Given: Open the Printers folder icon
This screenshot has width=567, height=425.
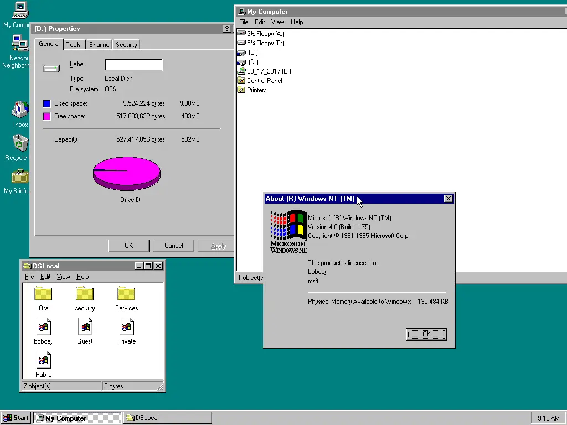Looking at the screenshot, I should (x=241, y=90).
